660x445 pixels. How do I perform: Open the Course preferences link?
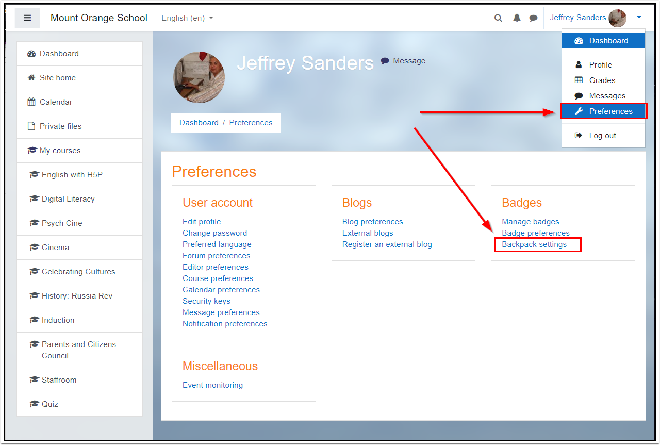[218, 278]
